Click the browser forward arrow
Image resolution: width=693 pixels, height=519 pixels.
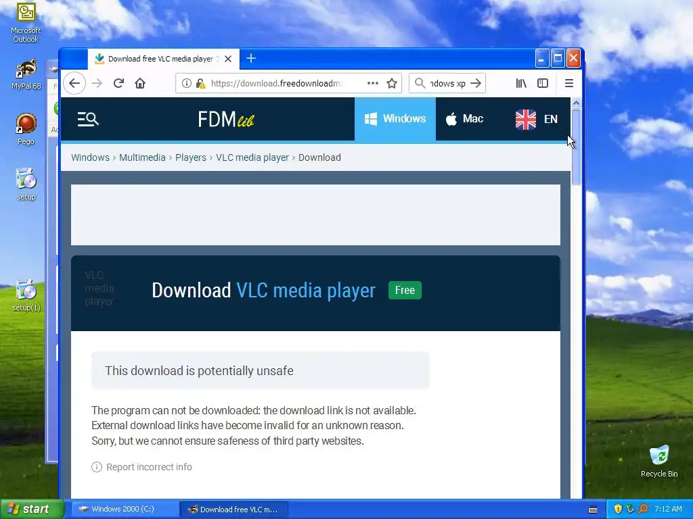97,83
